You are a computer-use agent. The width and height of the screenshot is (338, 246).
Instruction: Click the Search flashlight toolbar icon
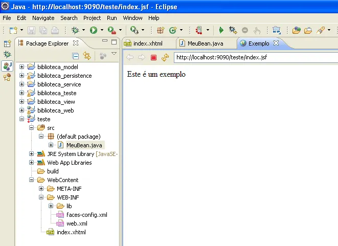pyautogui.click(x=321, y=30)
